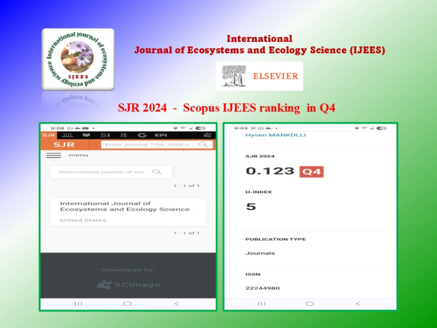Click the SCImago logo icon at top right
Image resolution: width=437 pixels, height=328 pixels.
click(x=207, y=135)
